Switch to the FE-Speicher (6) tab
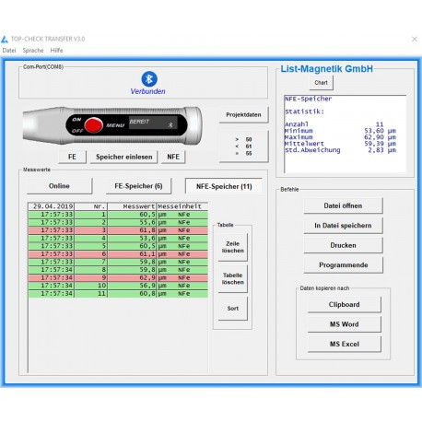The image size is (422, 422). (x=138, y=186)
